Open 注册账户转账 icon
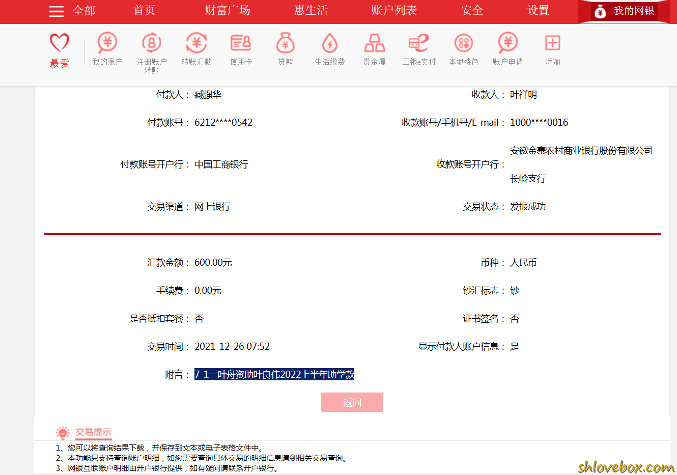The image size is (677, 475). pos(152,43)
